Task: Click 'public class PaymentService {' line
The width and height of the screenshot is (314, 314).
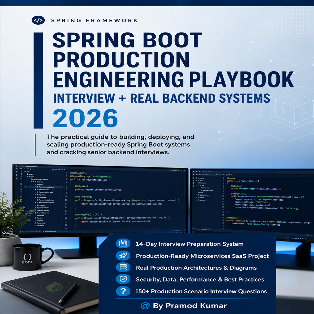Action: (243, 181)
